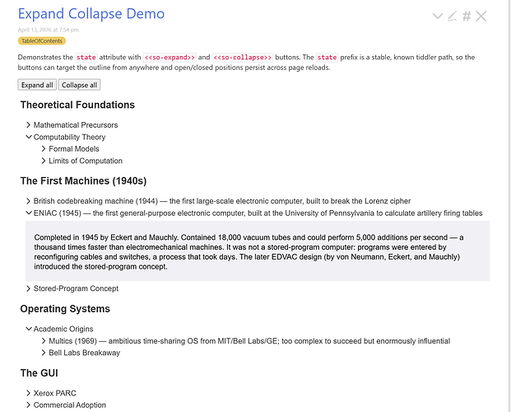This screenshot has height=412, width=511.
Task: Expand the British codebreaking machine entry
Action: (29, 201)
